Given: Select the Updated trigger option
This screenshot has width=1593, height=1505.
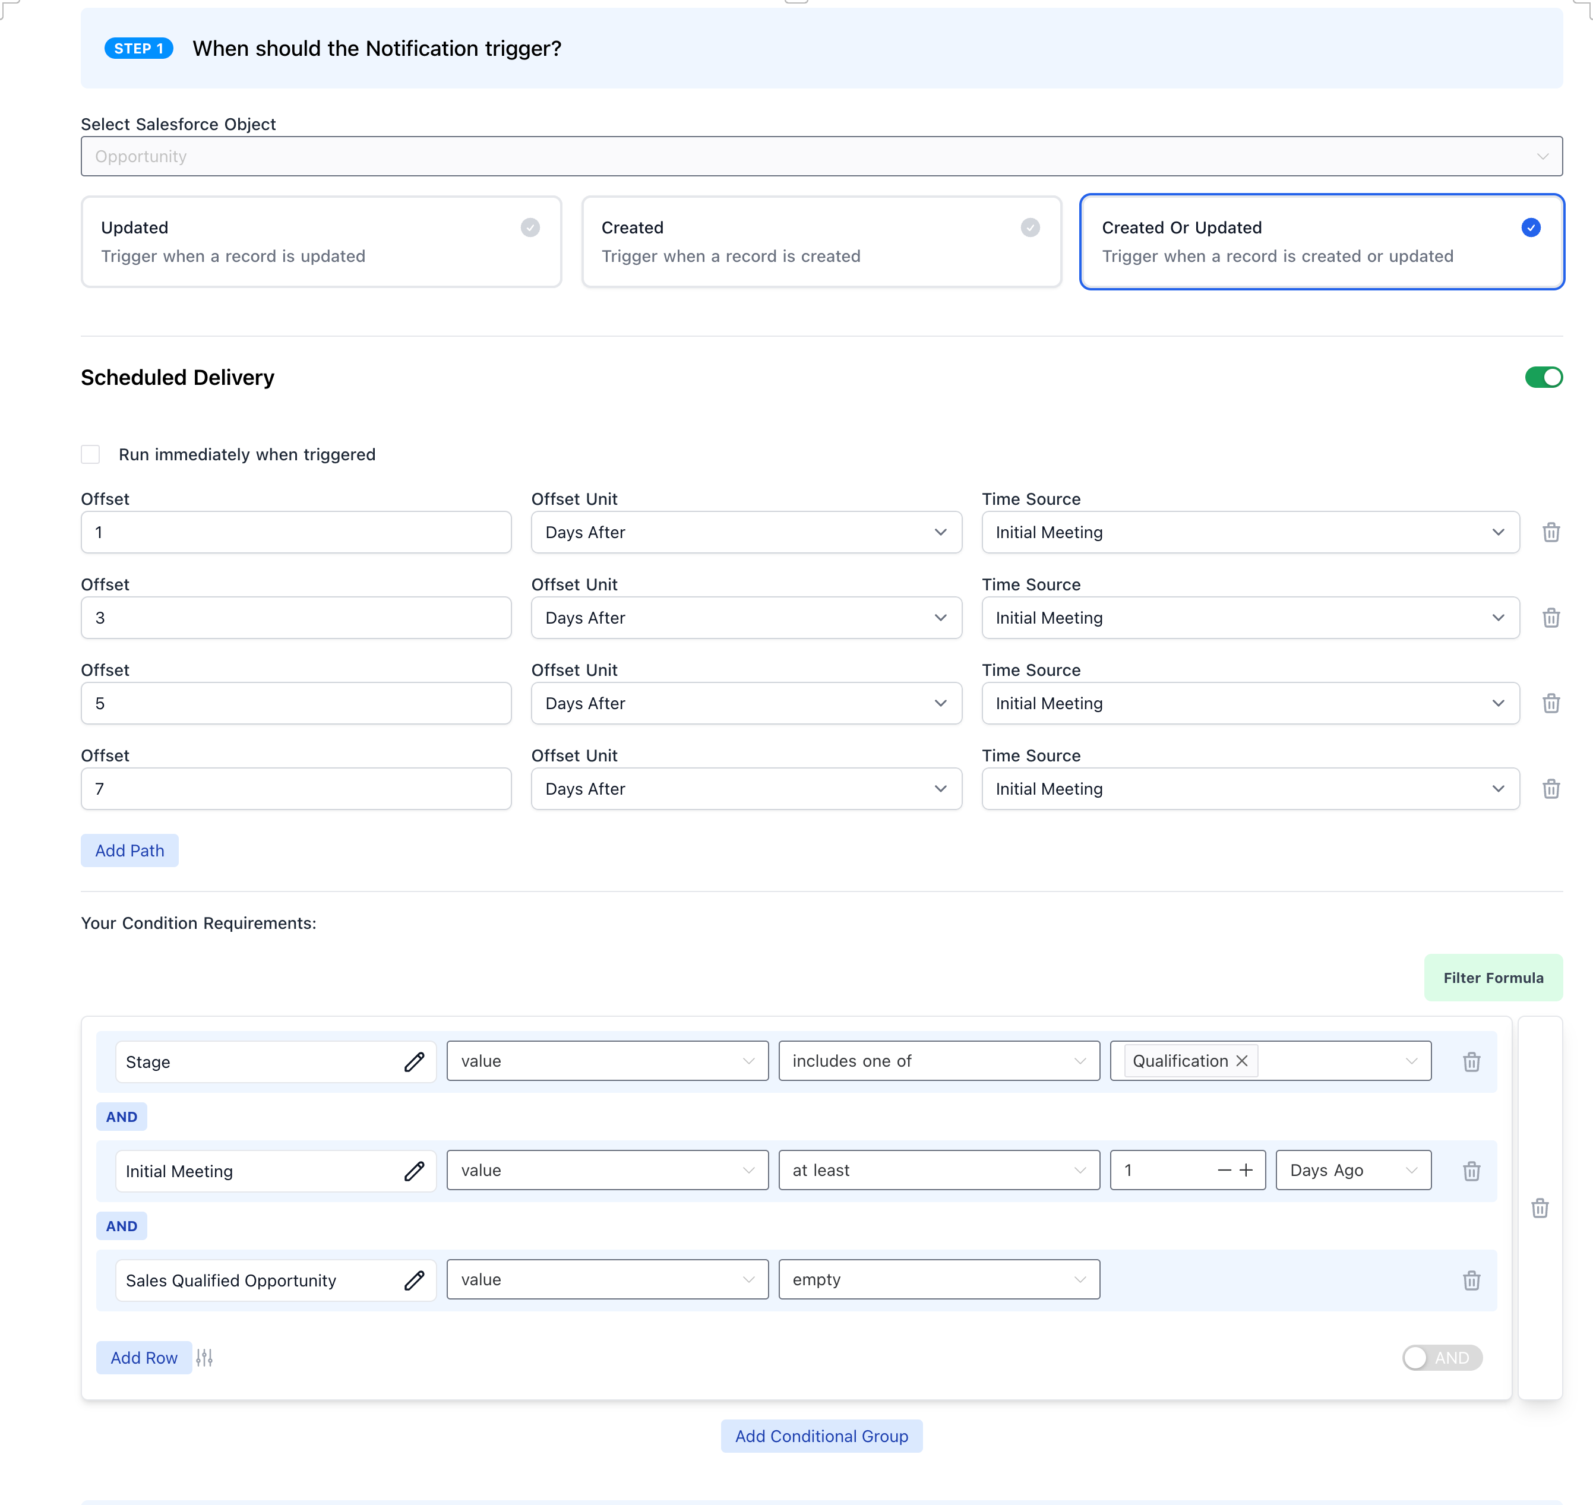Looking at the screenshot, I should pyautogui.click(x=321, y=242).
